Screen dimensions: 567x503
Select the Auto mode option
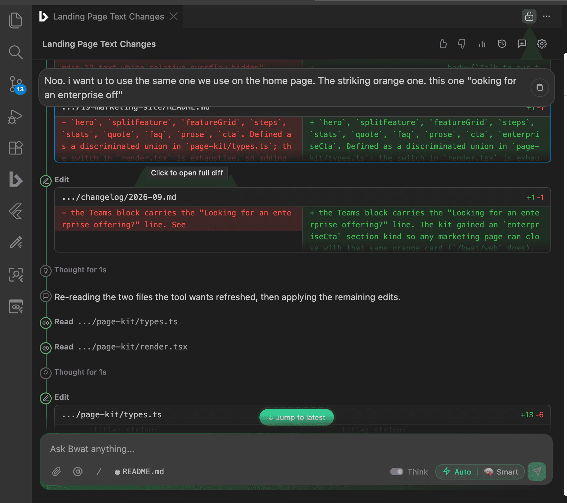point(457,472)
